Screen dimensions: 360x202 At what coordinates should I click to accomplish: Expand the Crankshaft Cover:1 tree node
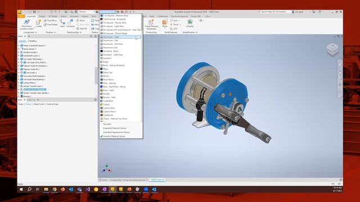click(19, 56)
